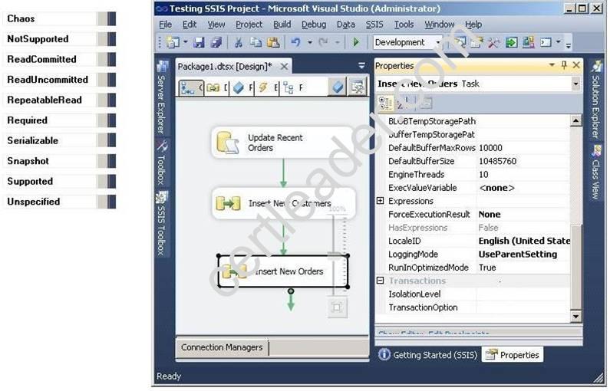Open Class View from right sidebar
Viewport: 610px width, 391px height.
(595, 172)
